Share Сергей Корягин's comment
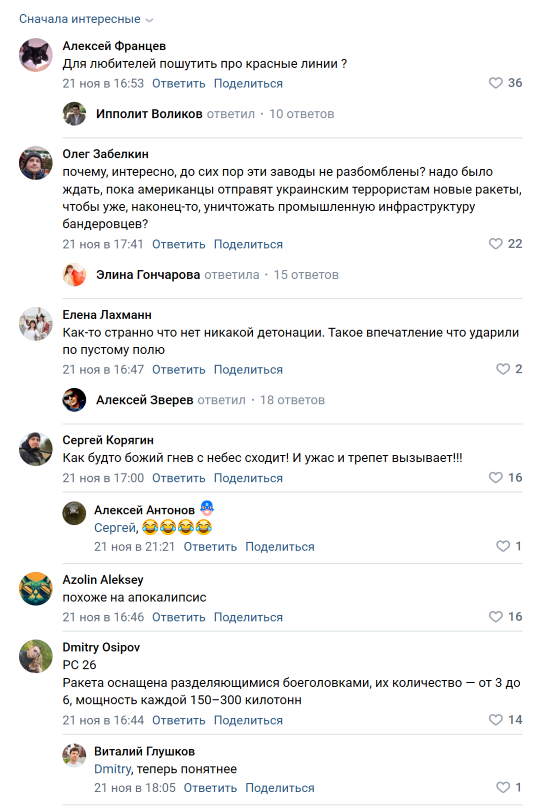 tap(248, 478)
